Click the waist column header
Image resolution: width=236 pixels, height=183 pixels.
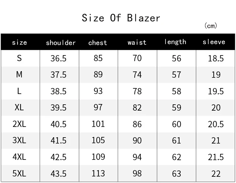click(x=137, y=42)
